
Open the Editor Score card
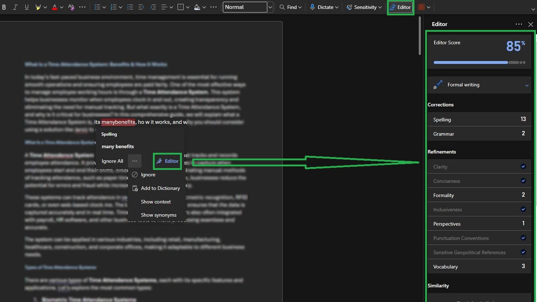click(479, 52)
